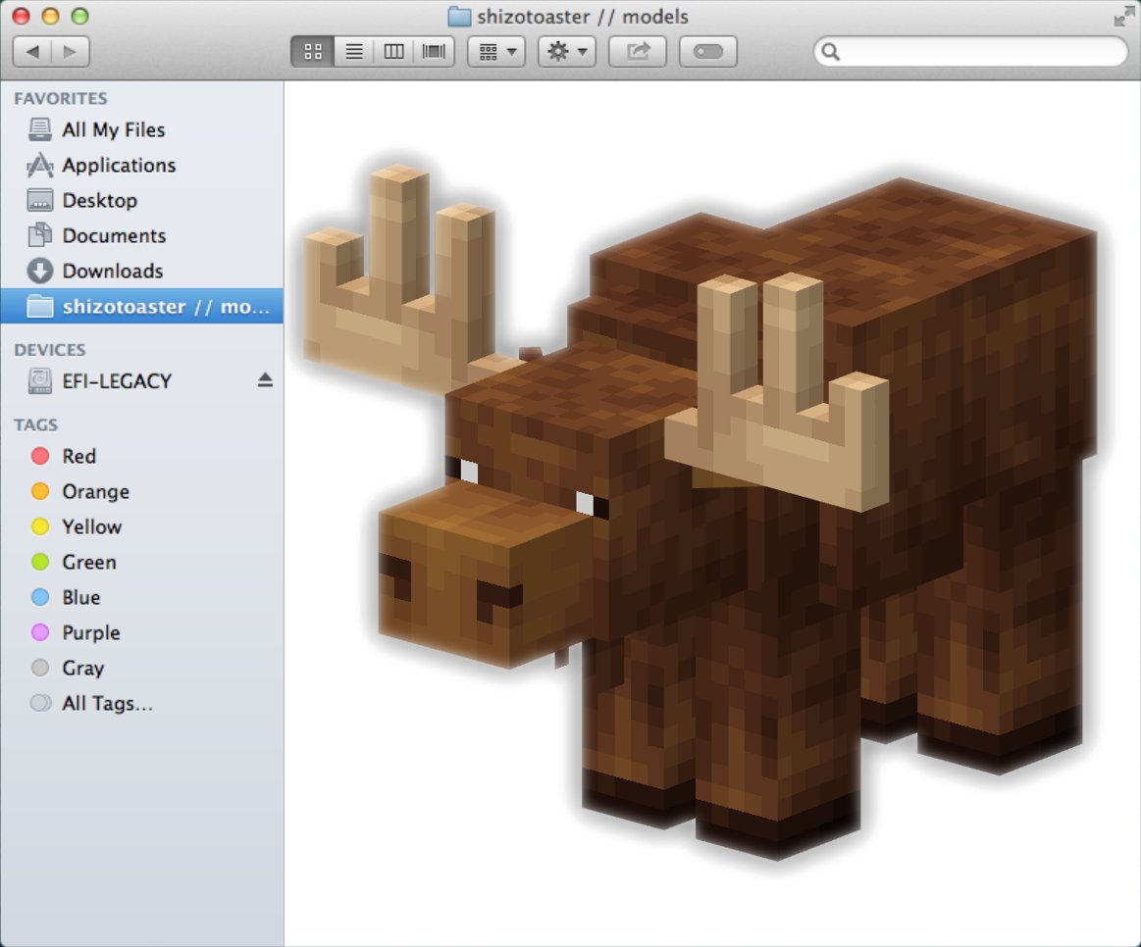Click into the Finder search field
The height and width of the screenshot is (947, 1141).
(970, 52)
